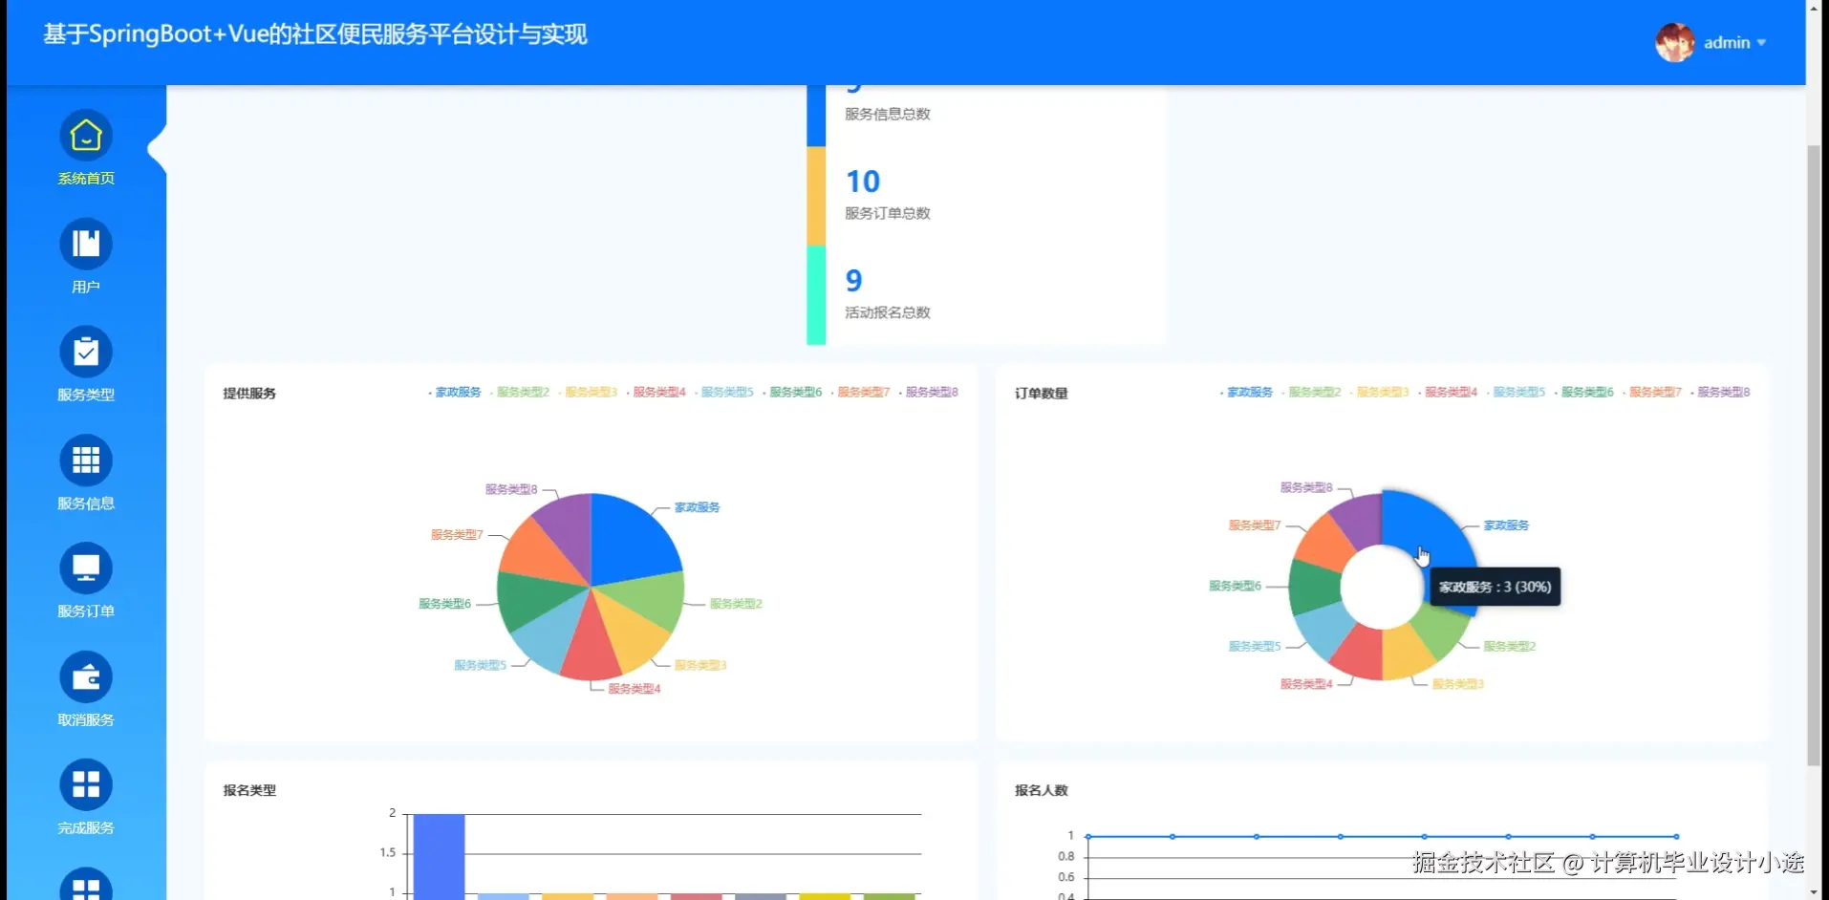The width and height of the screenshot is (1829, 900).
Task: Toggle 服务类型7 legend in 订单数量 chart
Action: (x=1652, y=392)
